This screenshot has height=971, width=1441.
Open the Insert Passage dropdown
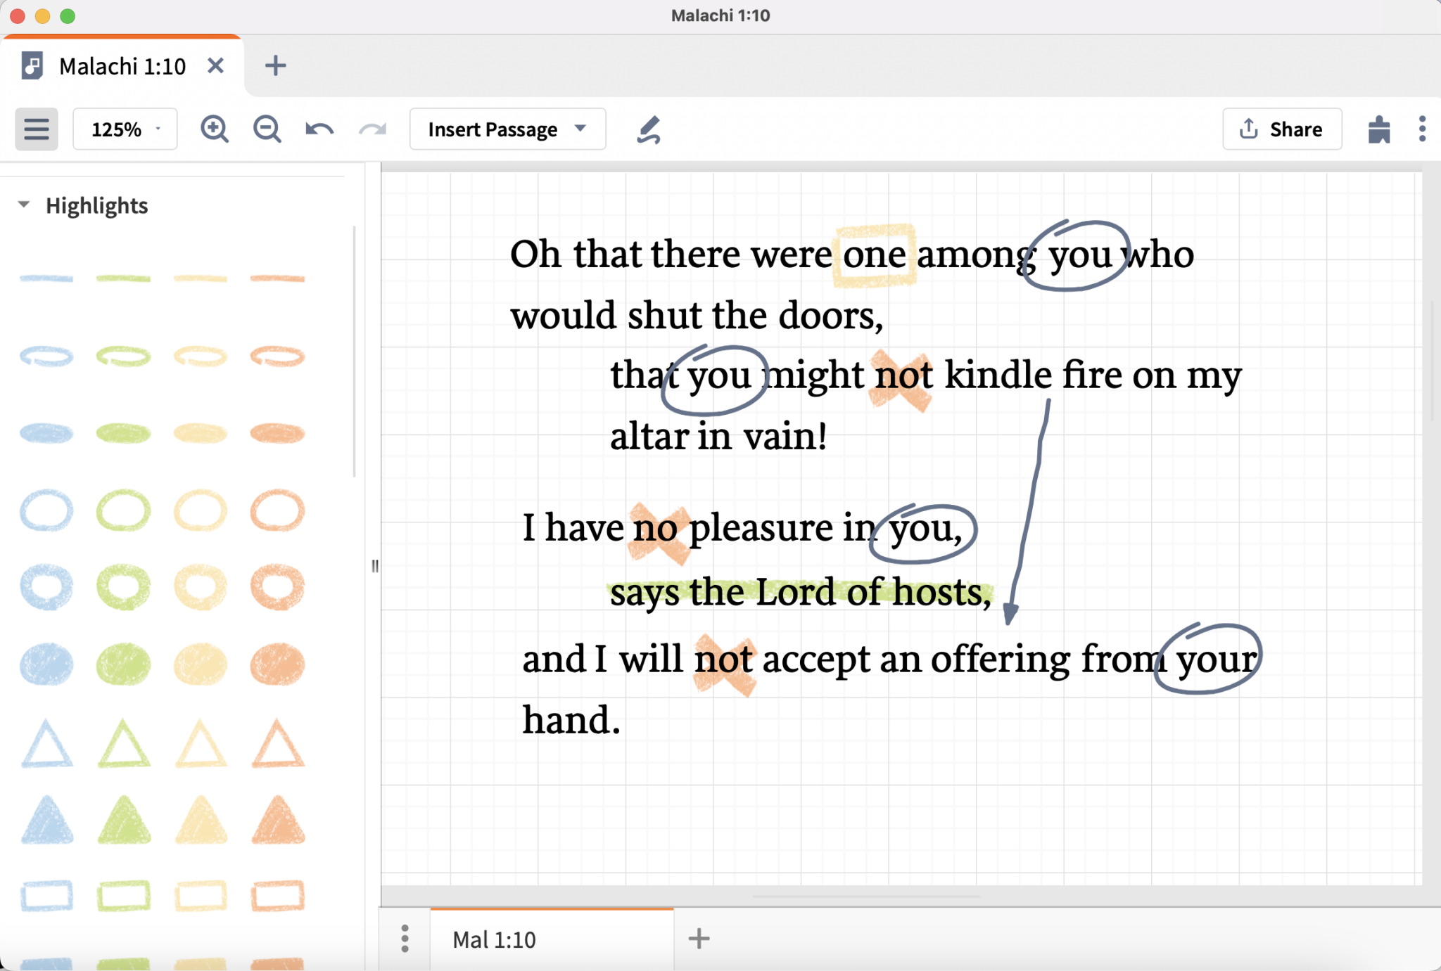pyautogui.click(x=507, y=129)
